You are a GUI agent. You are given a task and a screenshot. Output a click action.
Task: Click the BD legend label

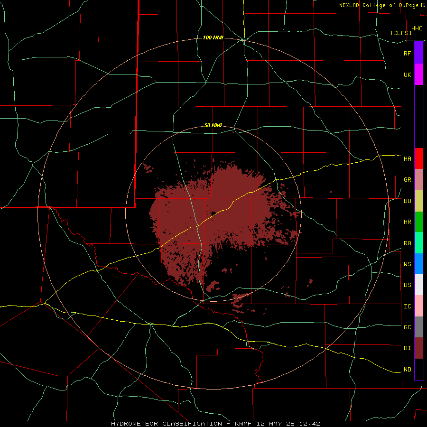pos(407,201)
